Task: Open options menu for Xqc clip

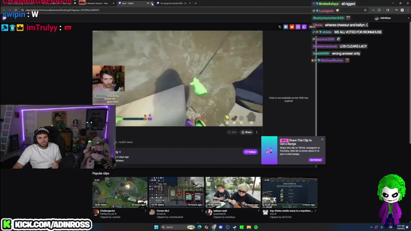Action: coord(315,211)
